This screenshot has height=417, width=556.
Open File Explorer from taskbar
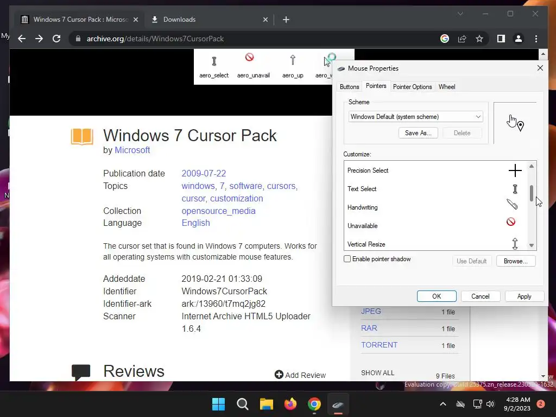point(266,404)
